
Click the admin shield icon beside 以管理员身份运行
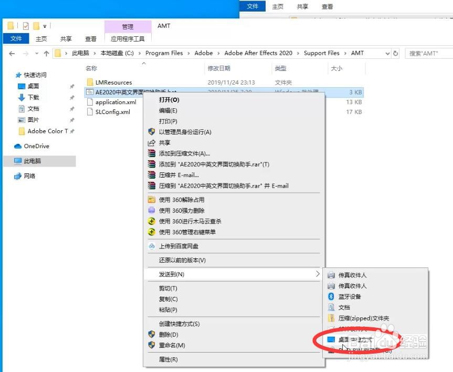coord(152,132)
